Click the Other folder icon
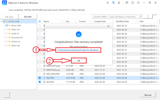 point(9,45)
